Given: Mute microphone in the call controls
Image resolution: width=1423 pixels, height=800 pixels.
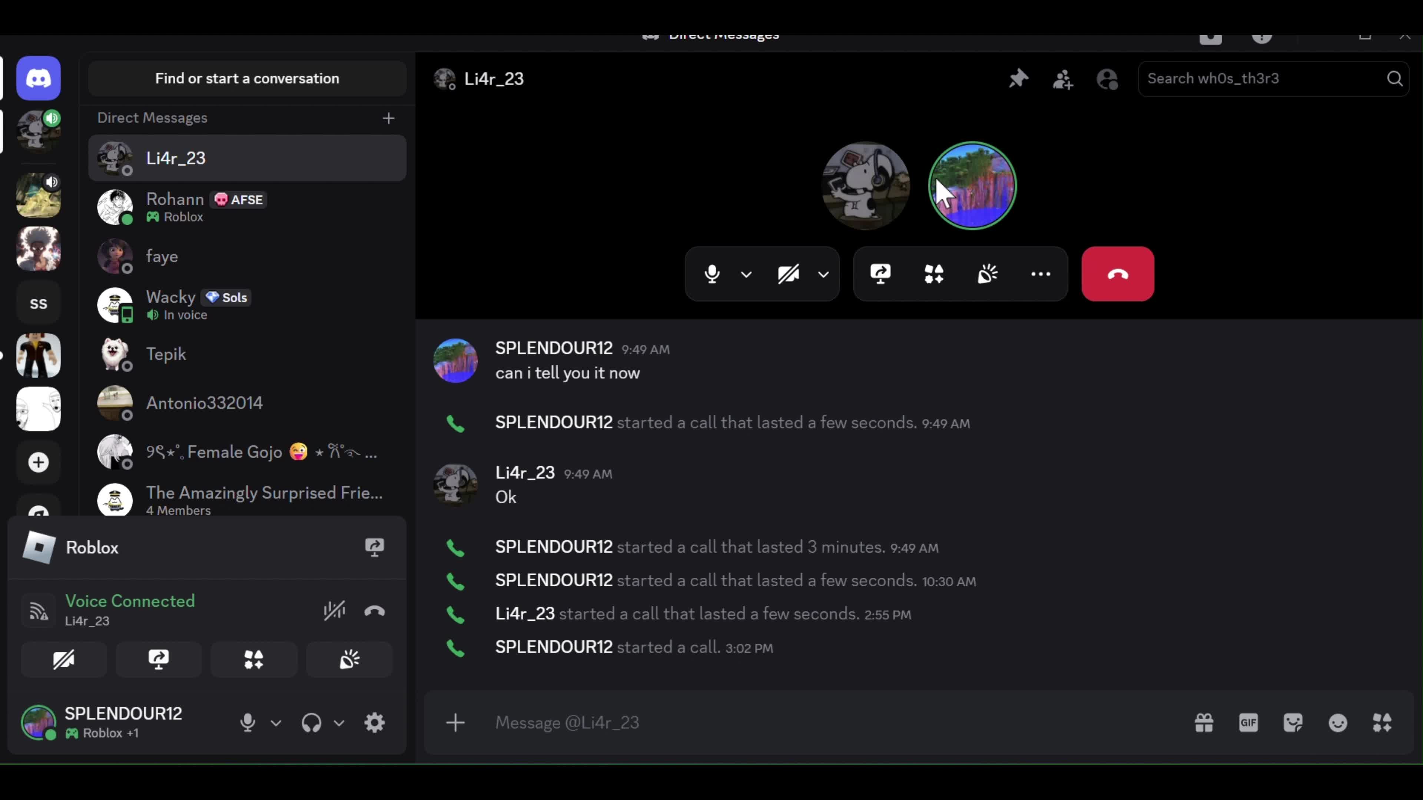Looking at the screenshot, I should [x=712, y=274].
